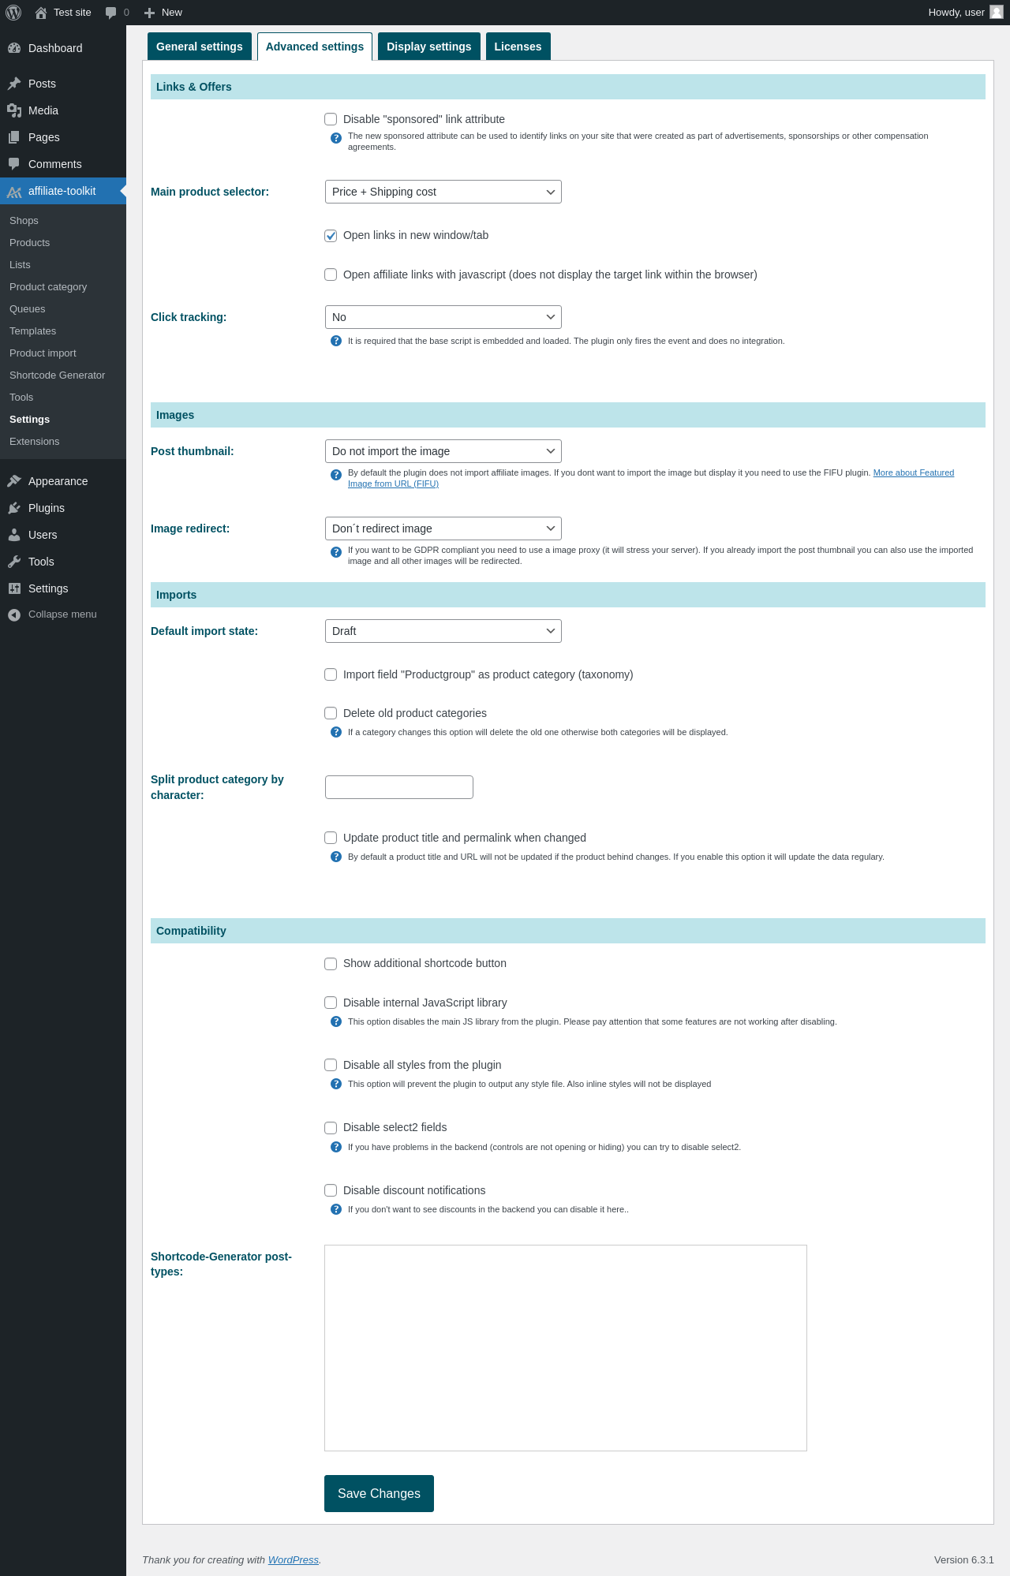Click the WordPress logo icon
Screen dimensions: 1010x1576
13,13
